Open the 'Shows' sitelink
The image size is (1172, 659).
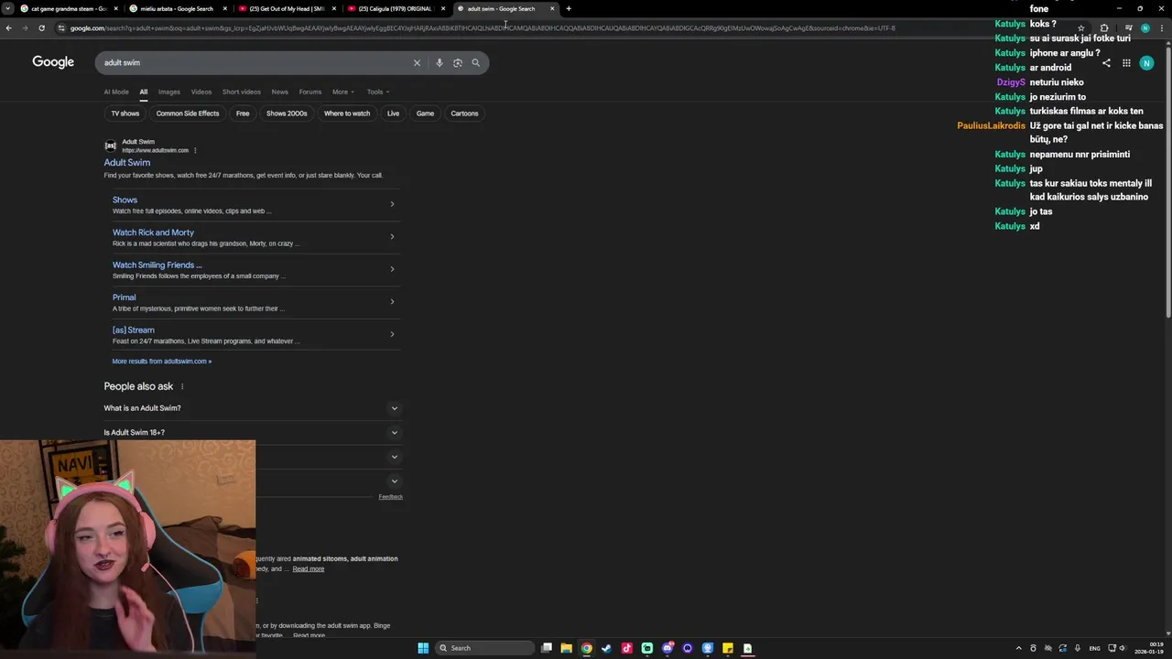[x=125, y=200]
